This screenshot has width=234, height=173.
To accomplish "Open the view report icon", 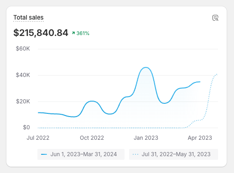I will click(215, 18).
